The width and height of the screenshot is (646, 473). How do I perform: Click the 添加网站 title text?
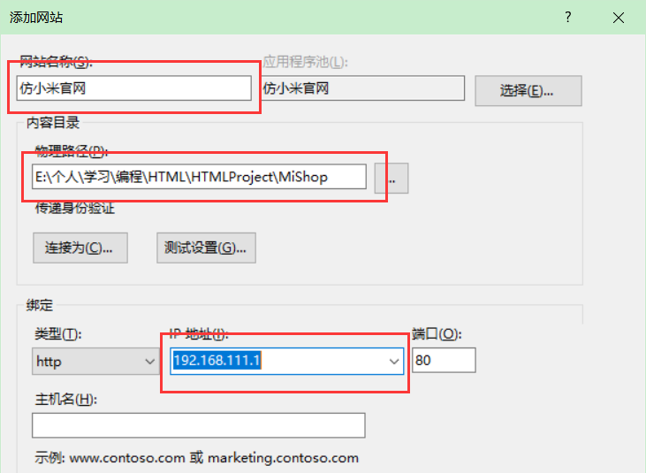coord(36,18)
